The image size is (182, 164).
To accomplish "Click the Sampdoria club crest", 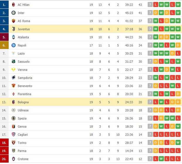I will (14, 78).
